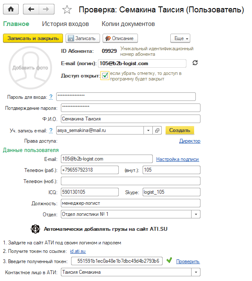This screenshot has height=281, width=252.
Task: Uncheck the Доступ открыт checkbox
Action: pyautogui.click(x=105, y=75)
